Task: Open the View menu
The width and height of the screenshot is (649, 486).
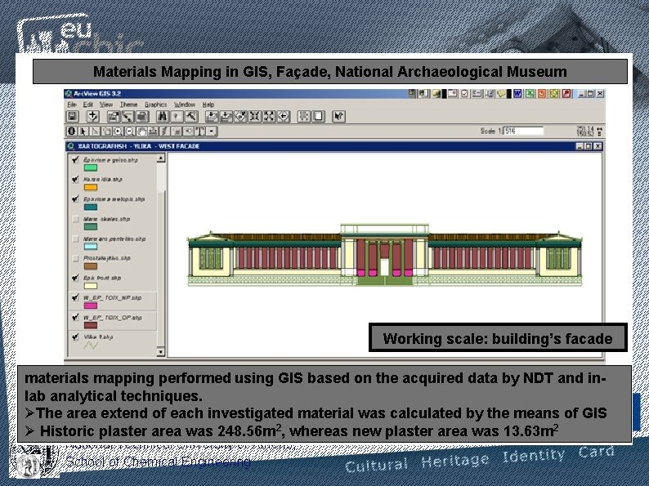Action: 106,105
